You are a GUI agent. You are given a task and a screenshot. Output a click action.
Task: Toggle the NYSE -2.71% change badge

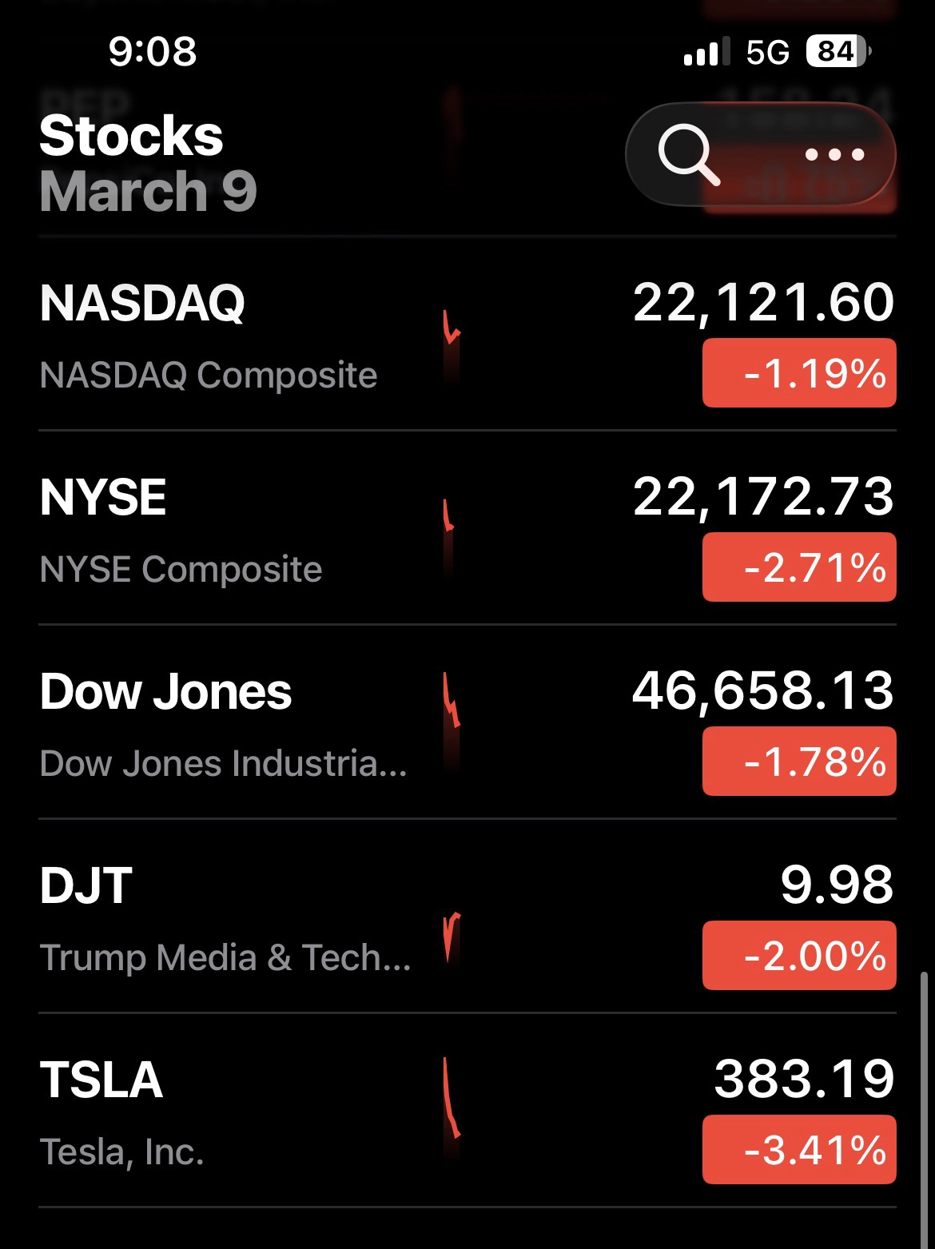click(799, 567)
